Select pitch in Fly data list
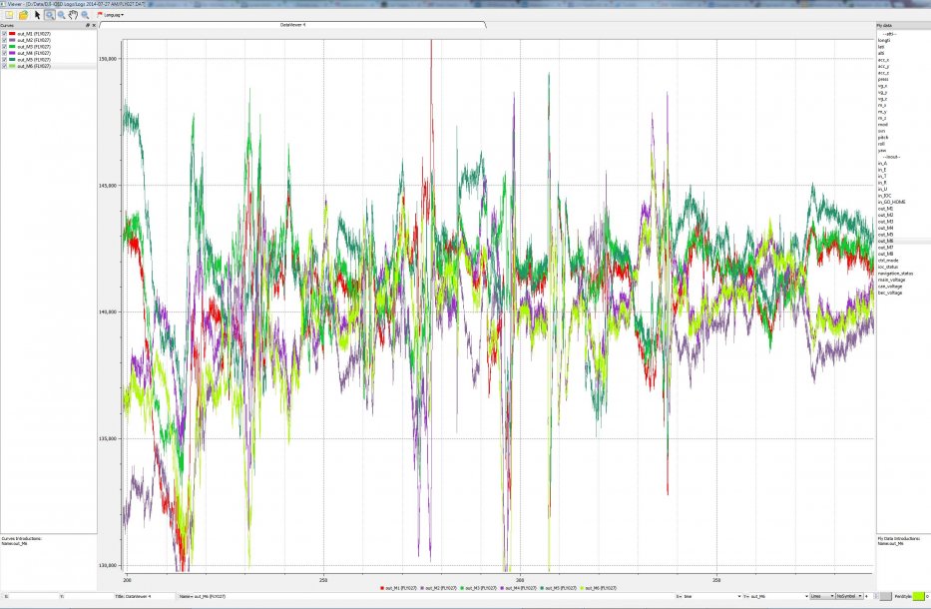Viewport: 931px width, 609px height. 883,138
